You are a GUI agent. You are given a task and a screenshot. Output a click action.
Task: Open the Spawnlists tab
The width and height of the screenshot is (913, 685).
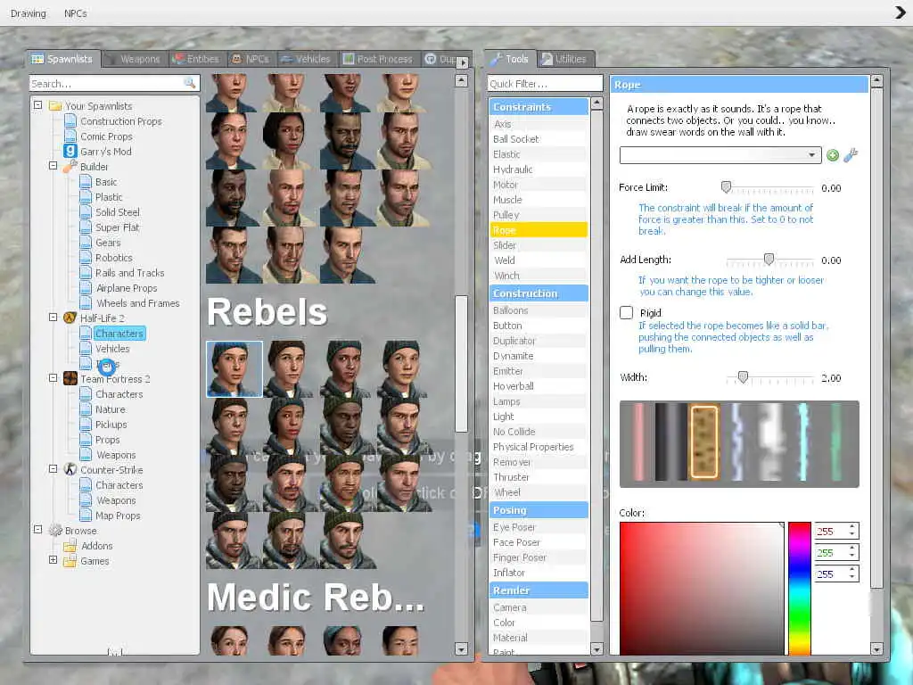pos(62,59)
